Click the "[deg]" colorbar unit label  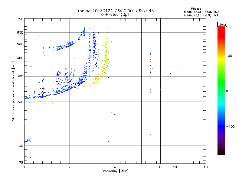pyautogui.click(x=222, y=24)
